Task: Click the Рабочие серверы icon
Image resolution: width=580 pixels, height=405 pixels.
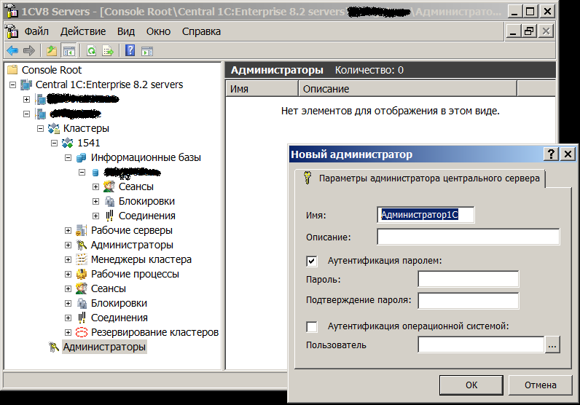Action: [81, 230]
